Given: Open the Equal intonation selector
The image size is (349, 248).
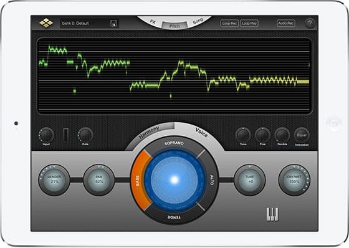Looking at the screenshot, I should point(302,135).
